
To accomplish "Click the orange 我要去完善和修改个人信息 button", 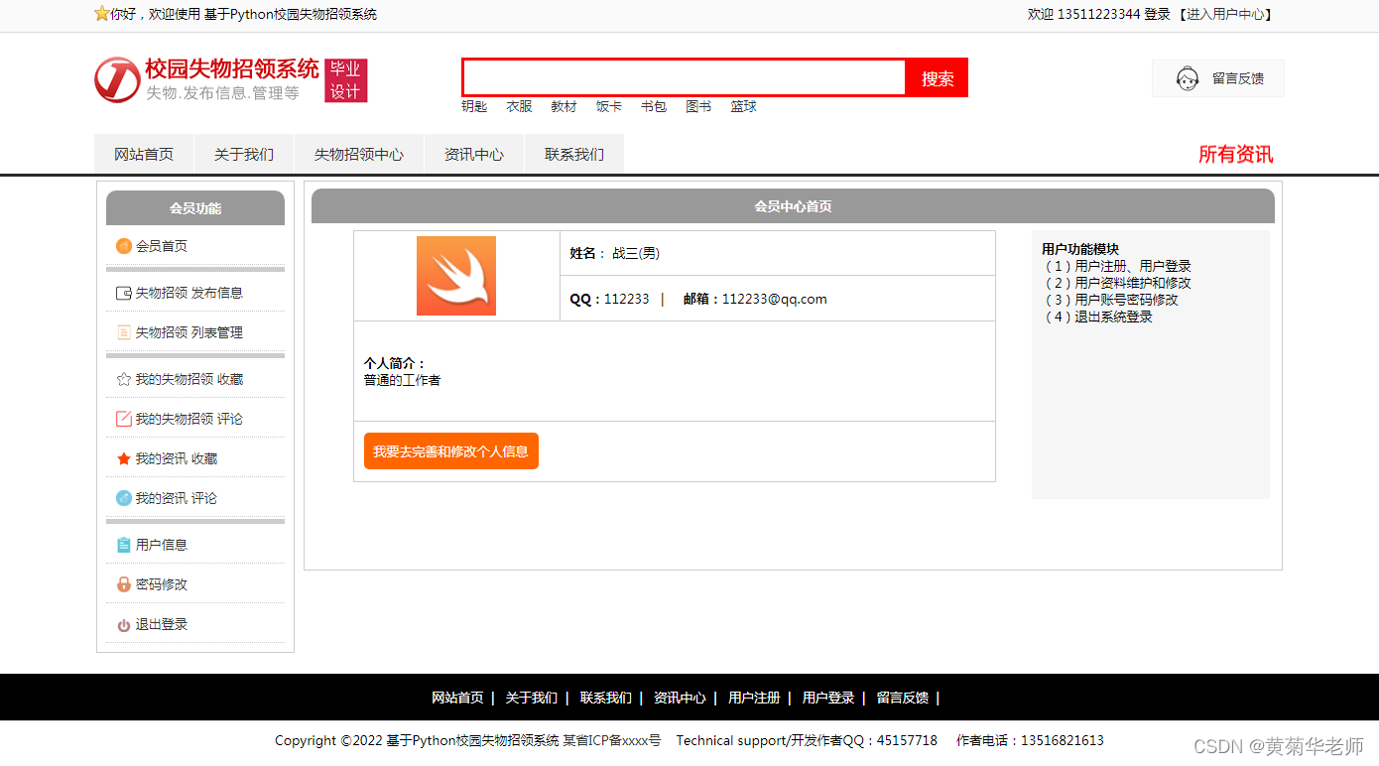I will point(450,450).
